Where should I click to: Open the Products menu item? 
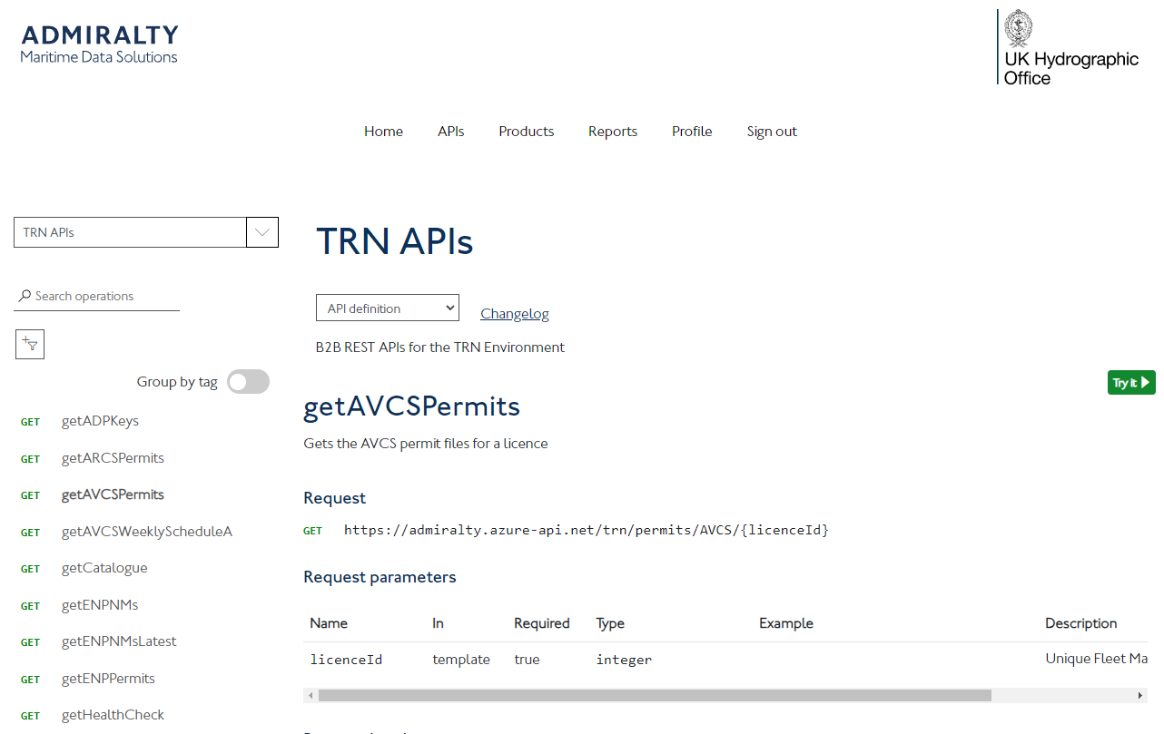[x=526, y=132]
